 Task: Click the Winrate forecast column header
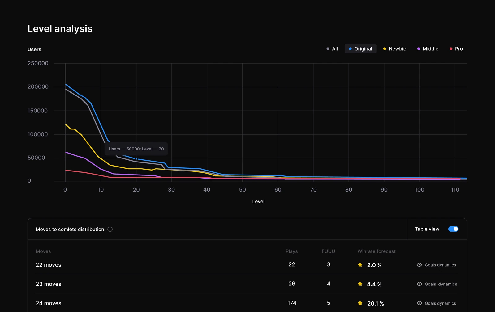377,251
